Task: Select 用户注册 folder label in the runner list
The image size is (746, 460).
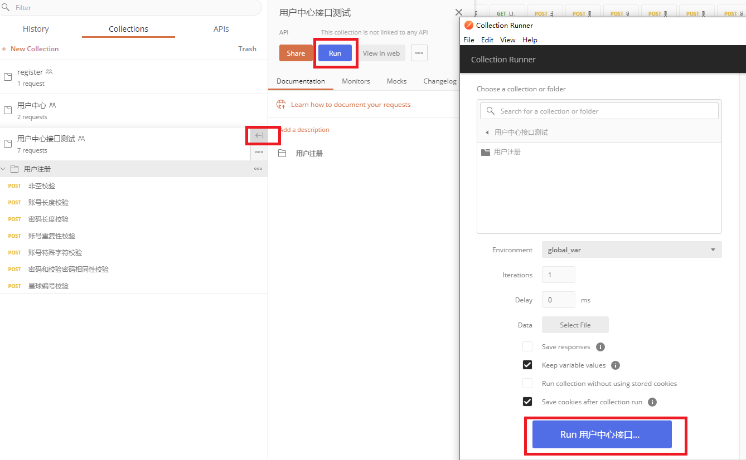Action: coord(507,151)
